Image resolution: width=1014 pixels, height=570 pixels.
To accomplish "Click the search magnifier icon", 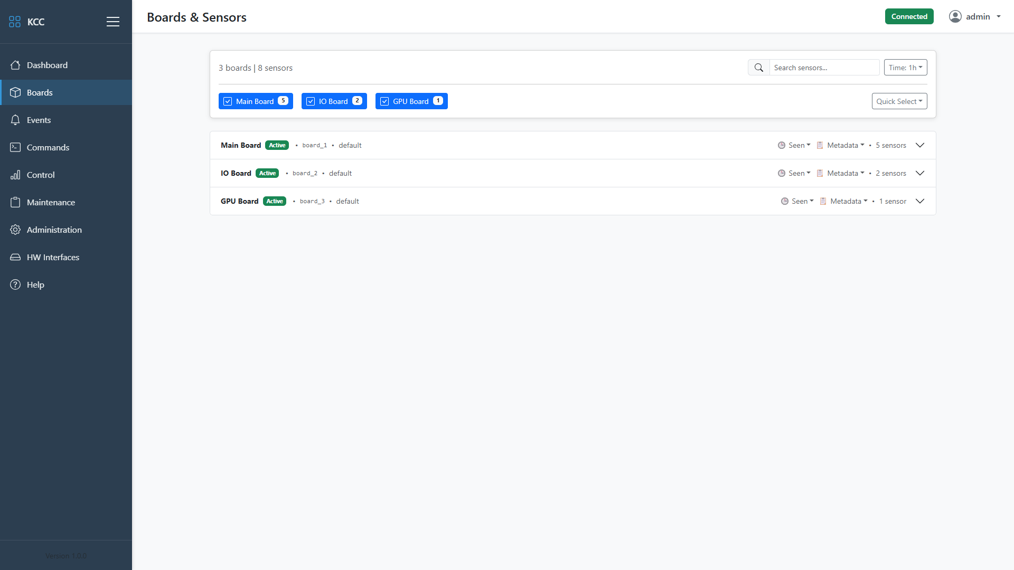I will tap(758, 68).
